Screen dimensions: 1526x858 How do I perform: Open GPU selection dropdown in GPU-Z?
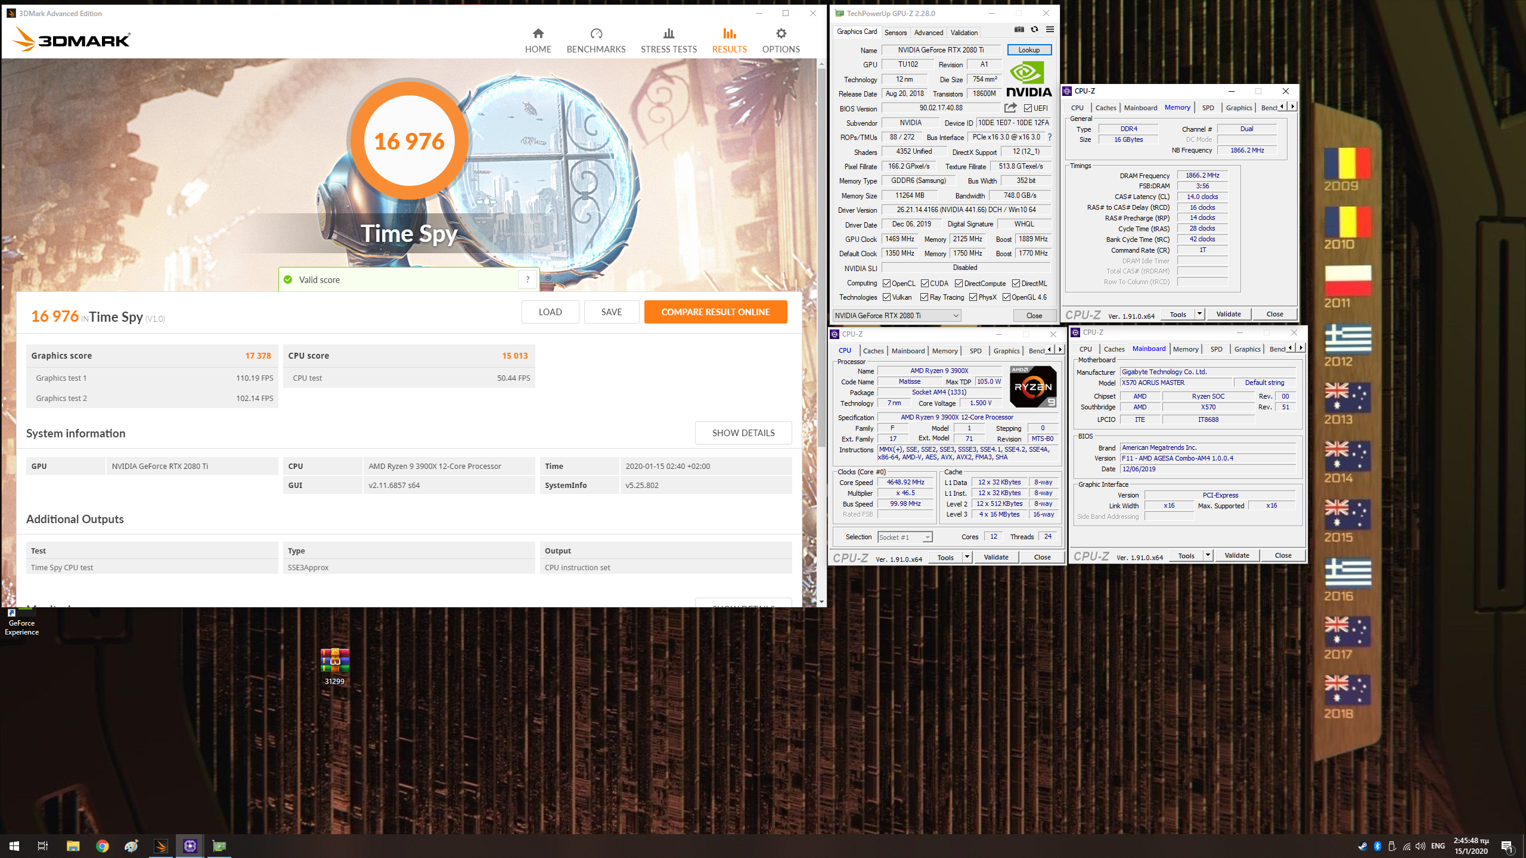click(x=897, y=316)
